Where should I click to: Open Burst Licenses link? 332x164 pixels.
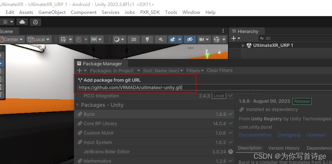pos(315,135)
